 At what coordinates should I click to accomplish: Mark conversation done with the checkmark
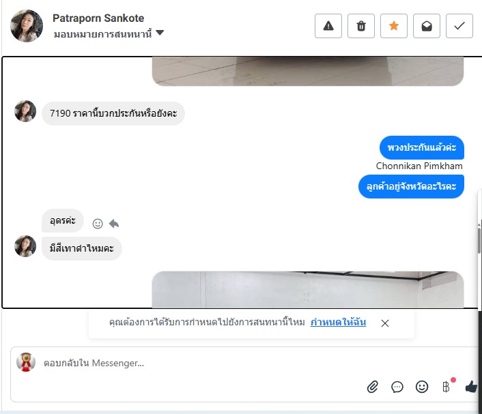pyautogui.click(x=459, y=26)
